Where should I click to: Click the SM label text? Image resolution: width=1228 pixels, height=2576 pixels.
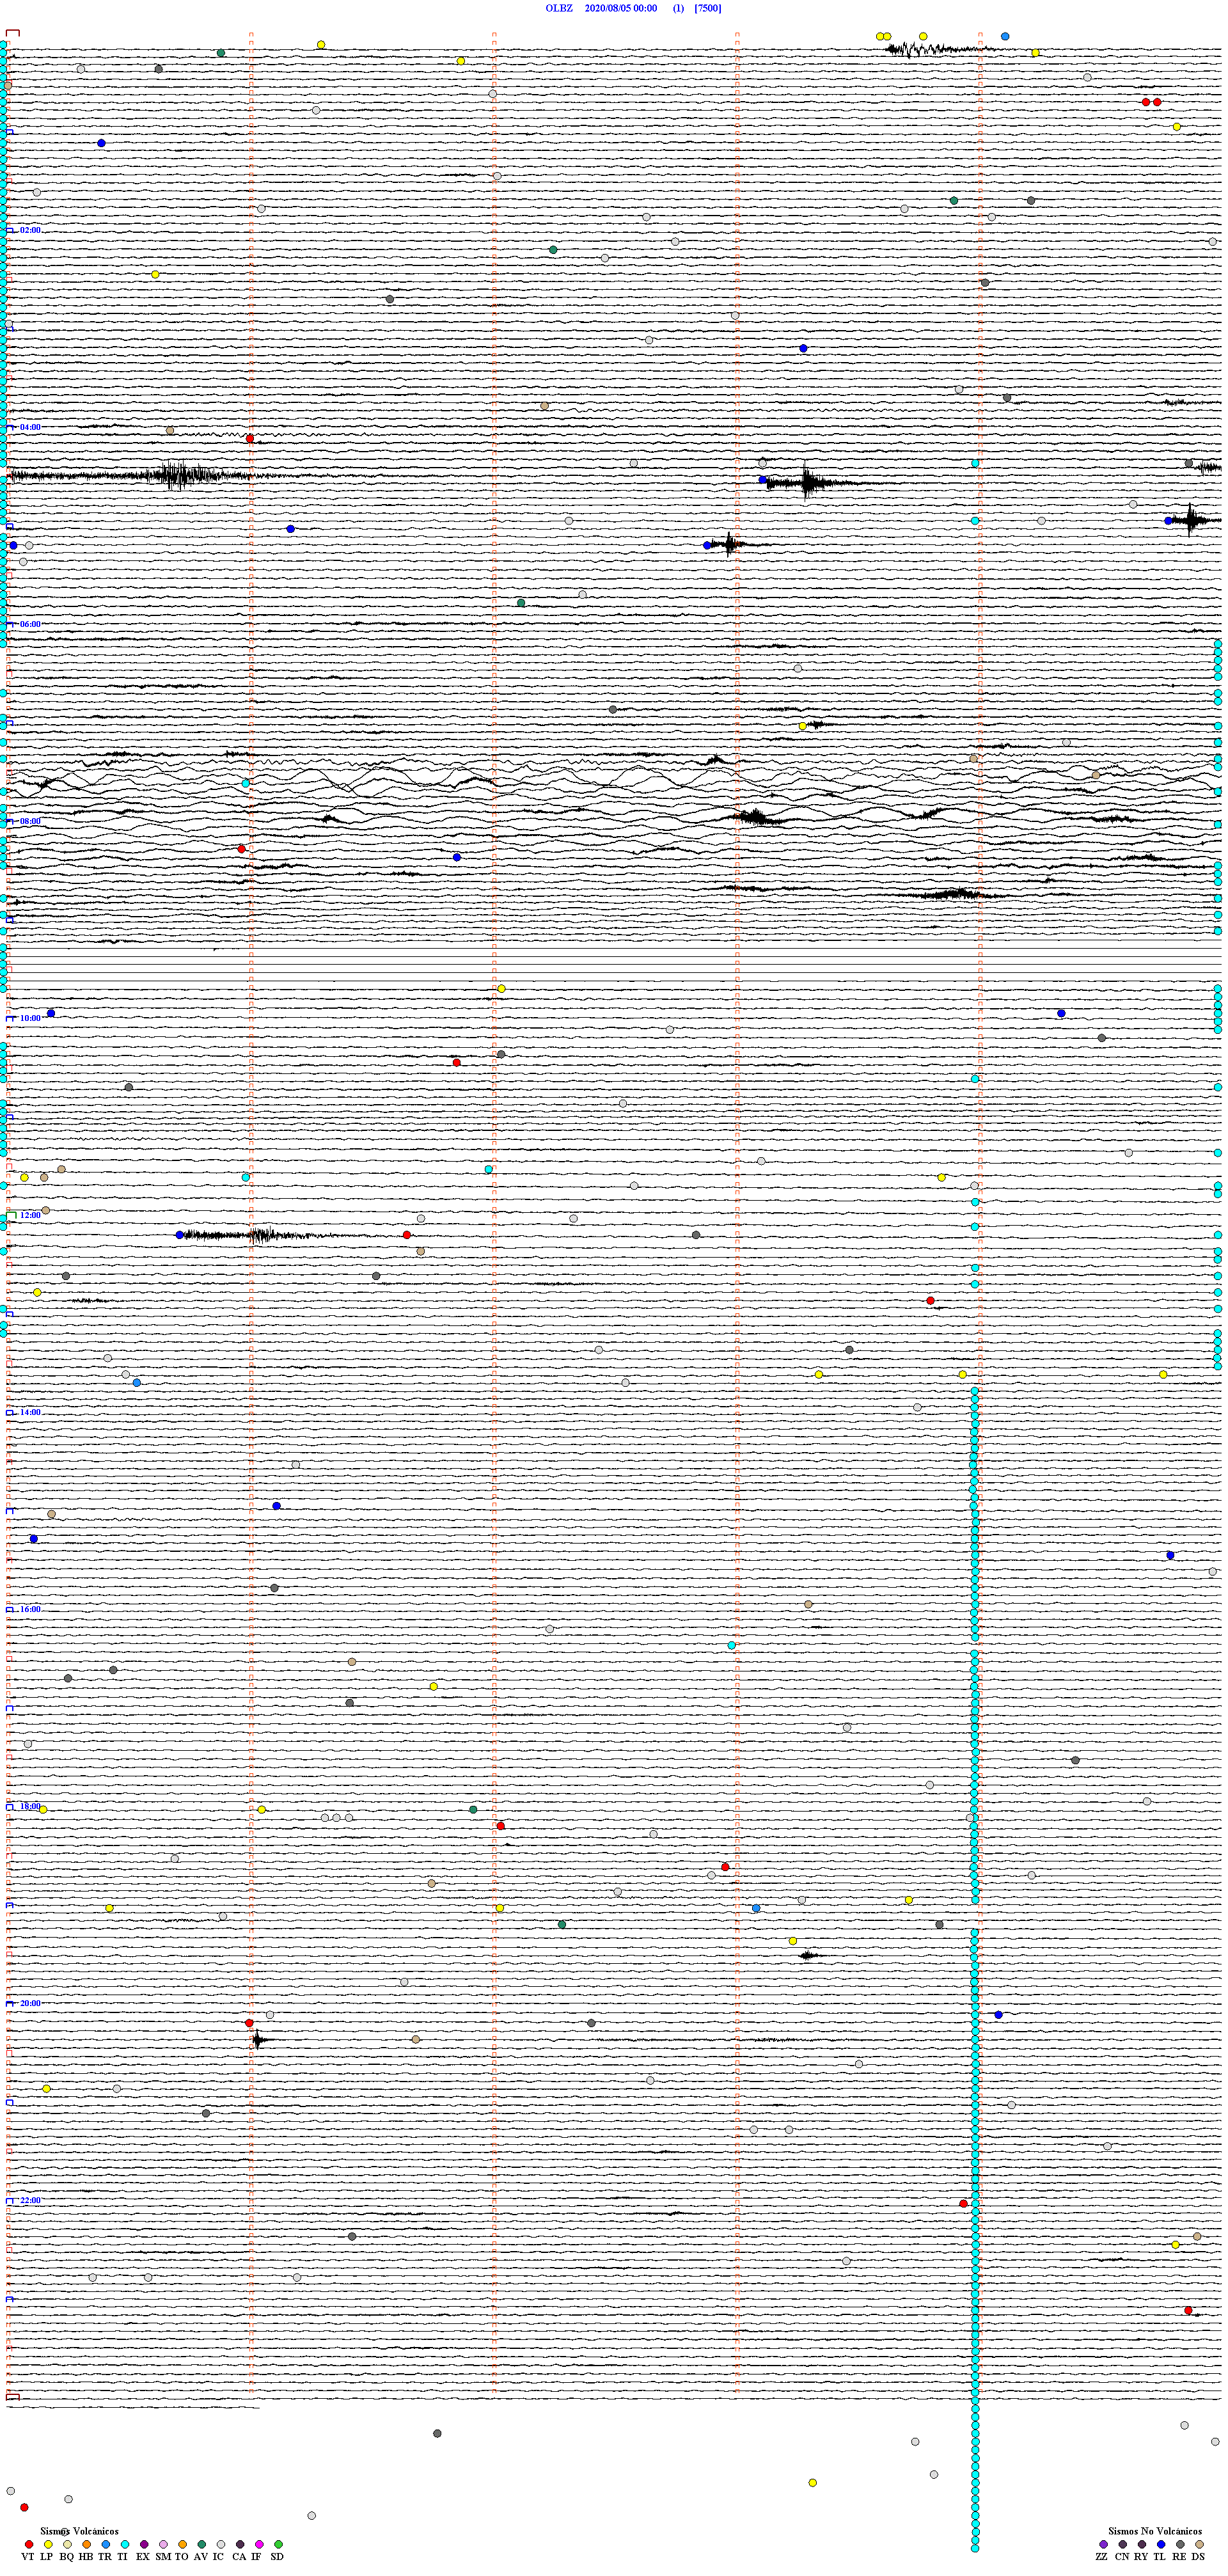(163, 2556)
